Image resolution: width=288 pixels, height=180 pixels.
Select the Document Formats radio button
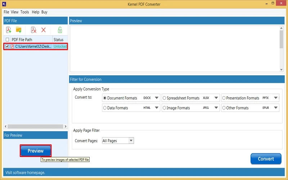pyautogui.click(x=105, y=98)
